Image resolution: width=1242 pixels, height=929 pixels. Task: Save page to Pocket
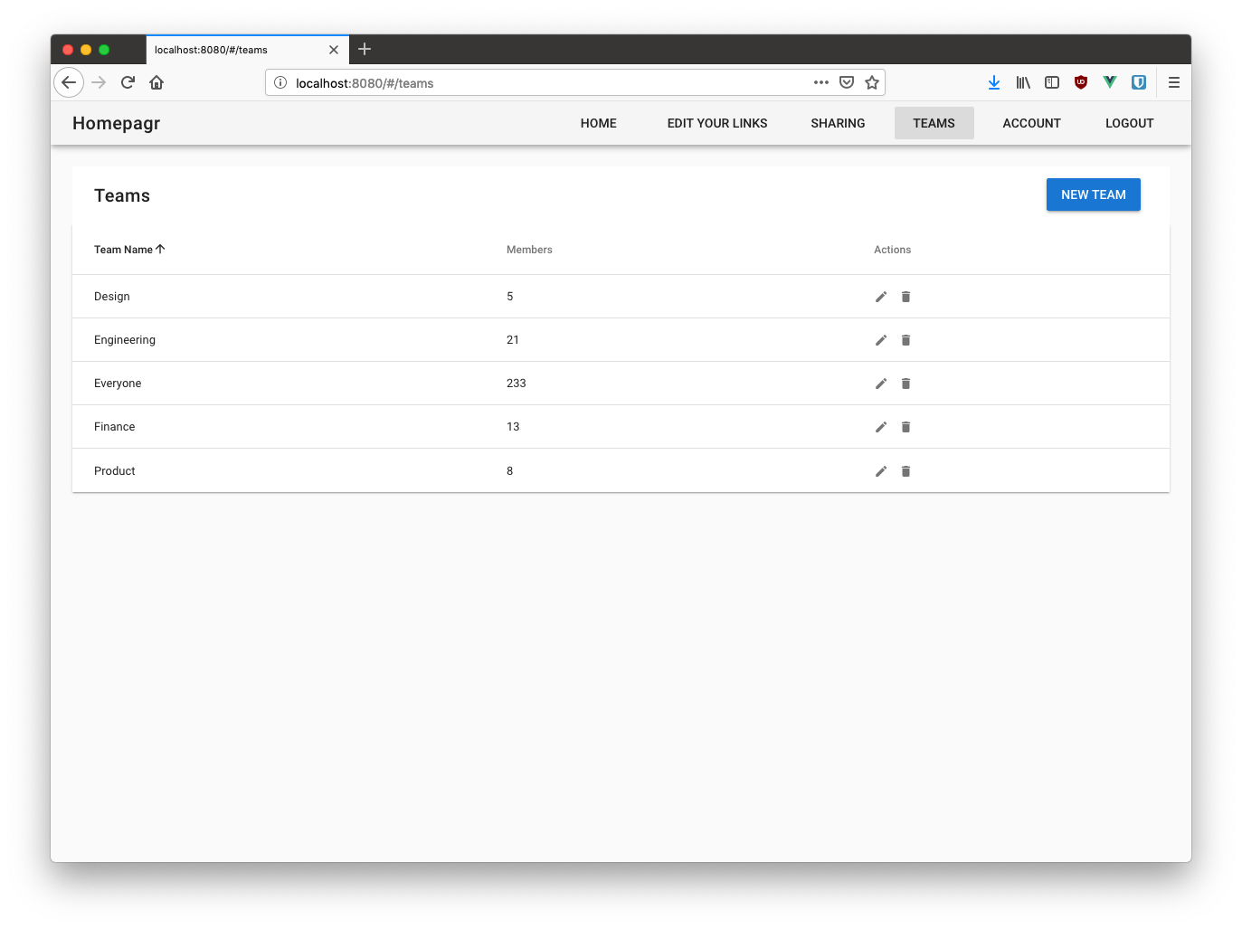coord(847,82)
